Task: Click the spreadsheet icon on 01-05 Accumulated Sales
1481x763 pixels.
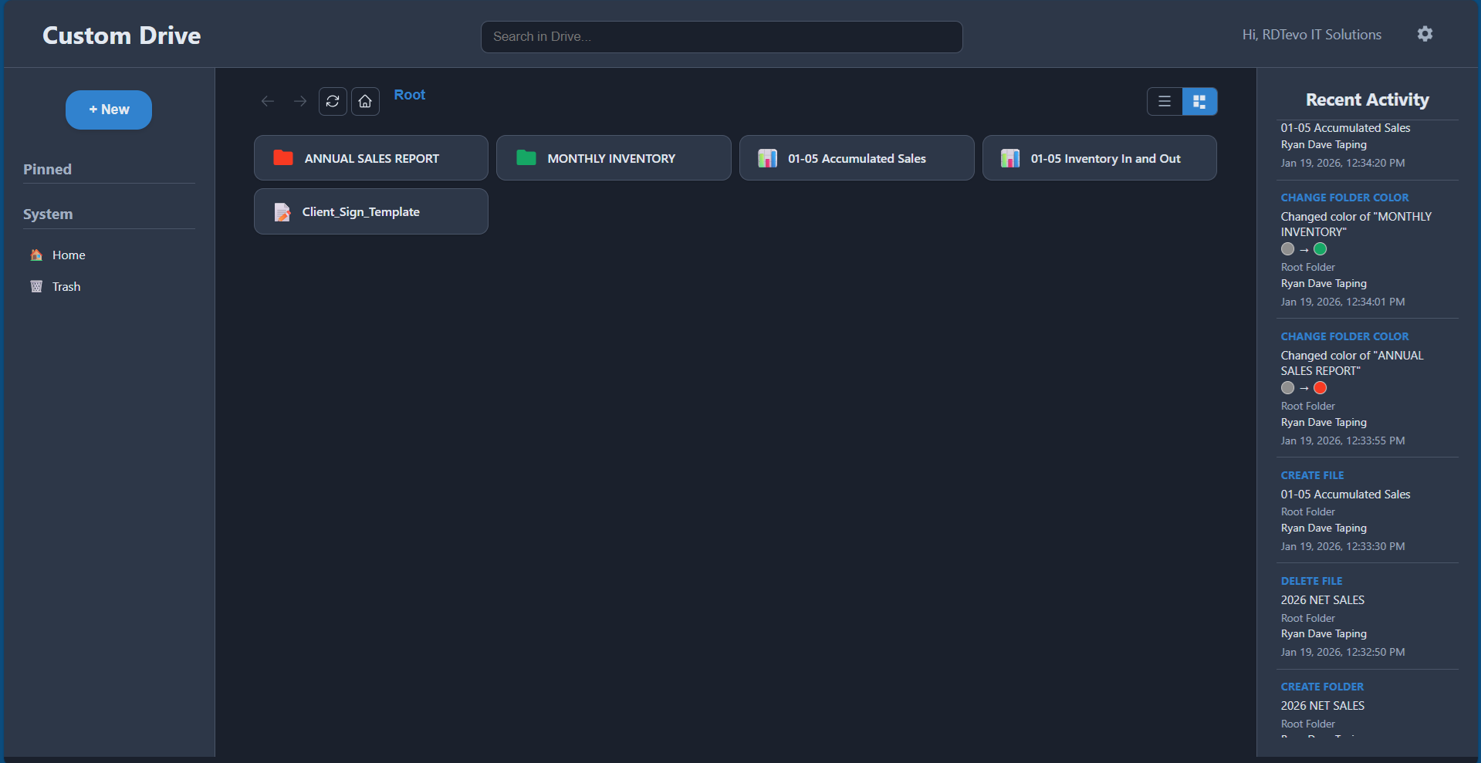Action: [x=767, y=157]
